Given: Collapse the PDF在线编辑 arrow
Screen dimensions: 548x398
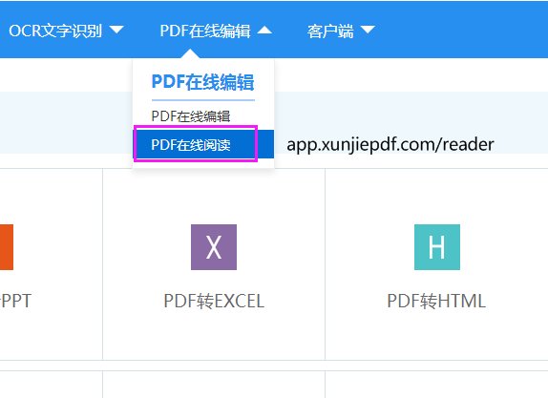Looking at the screenshot, I should pos(264,30).
